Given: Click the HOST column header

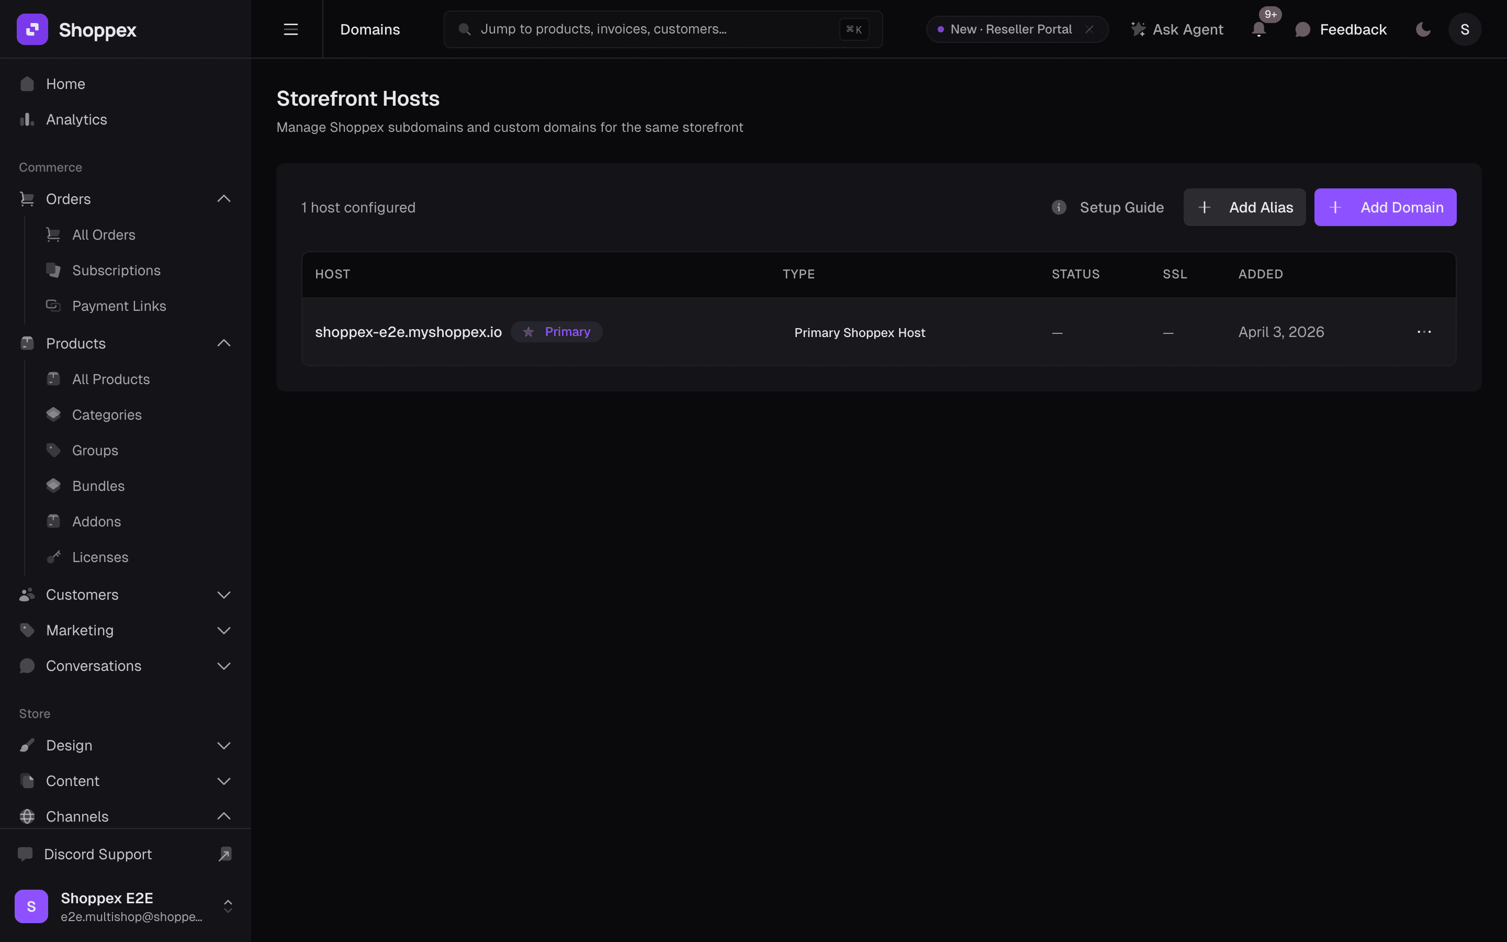Looking at the screenshot, I should (x=333, y=274).
